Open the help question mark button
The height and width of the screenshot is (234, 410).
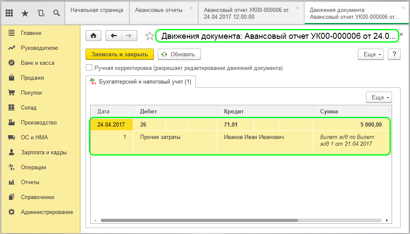point(393,54)
